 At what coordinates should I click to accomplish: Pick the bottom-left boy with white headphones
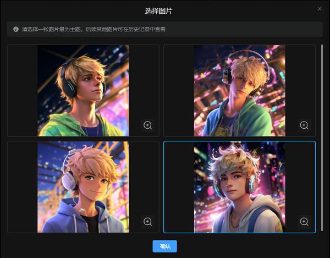pos(82,187)
